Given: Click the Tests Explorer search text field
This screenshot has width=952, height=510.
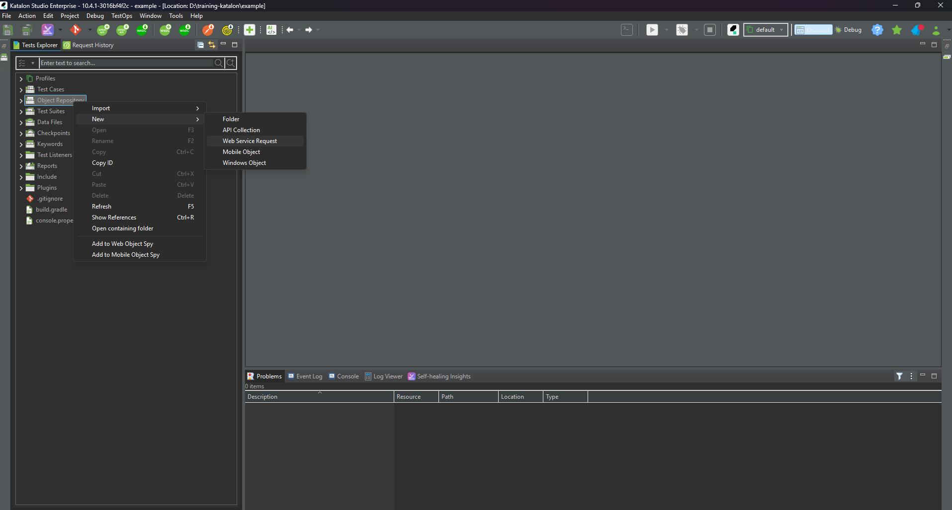Looking at the screenshot, I should (126, 63).
